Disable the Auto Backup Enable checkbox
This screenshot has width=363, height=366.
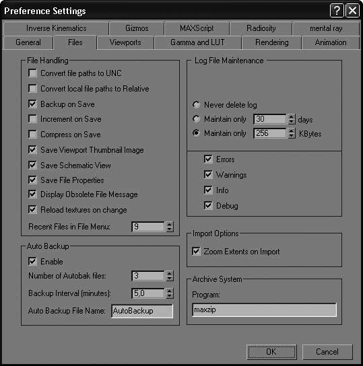pyautogui.click(x=32, y=262)
